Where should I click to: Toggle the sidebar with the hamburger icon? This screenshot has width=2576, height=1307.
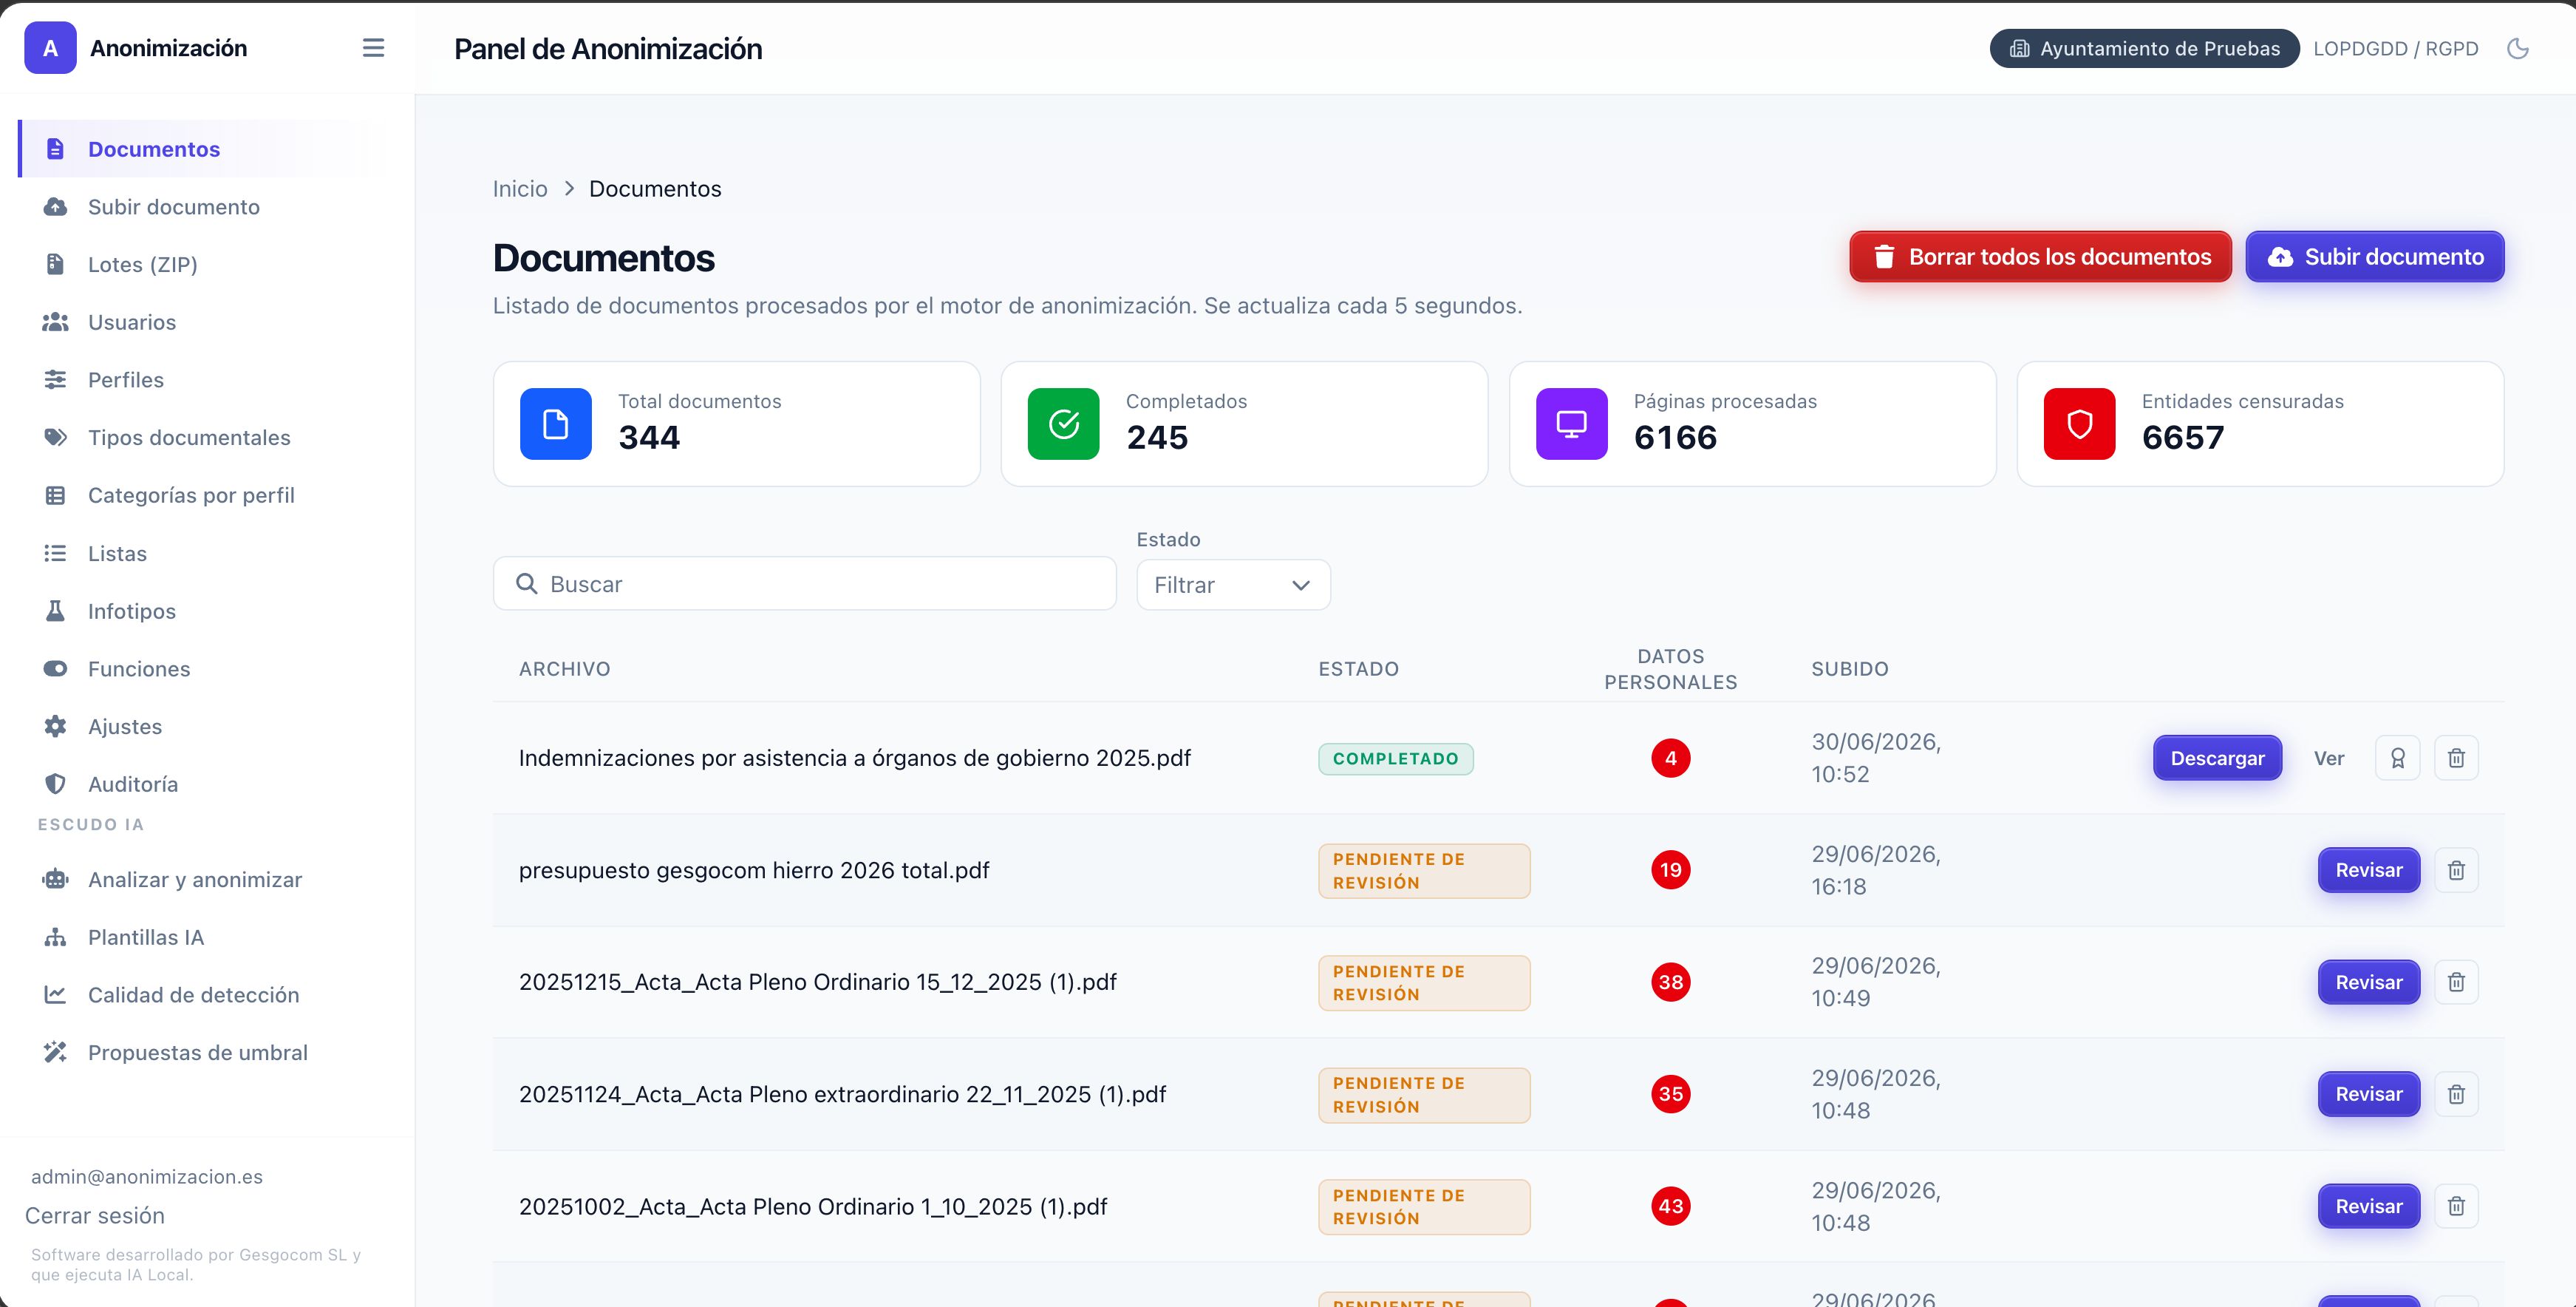coord(373,48)
